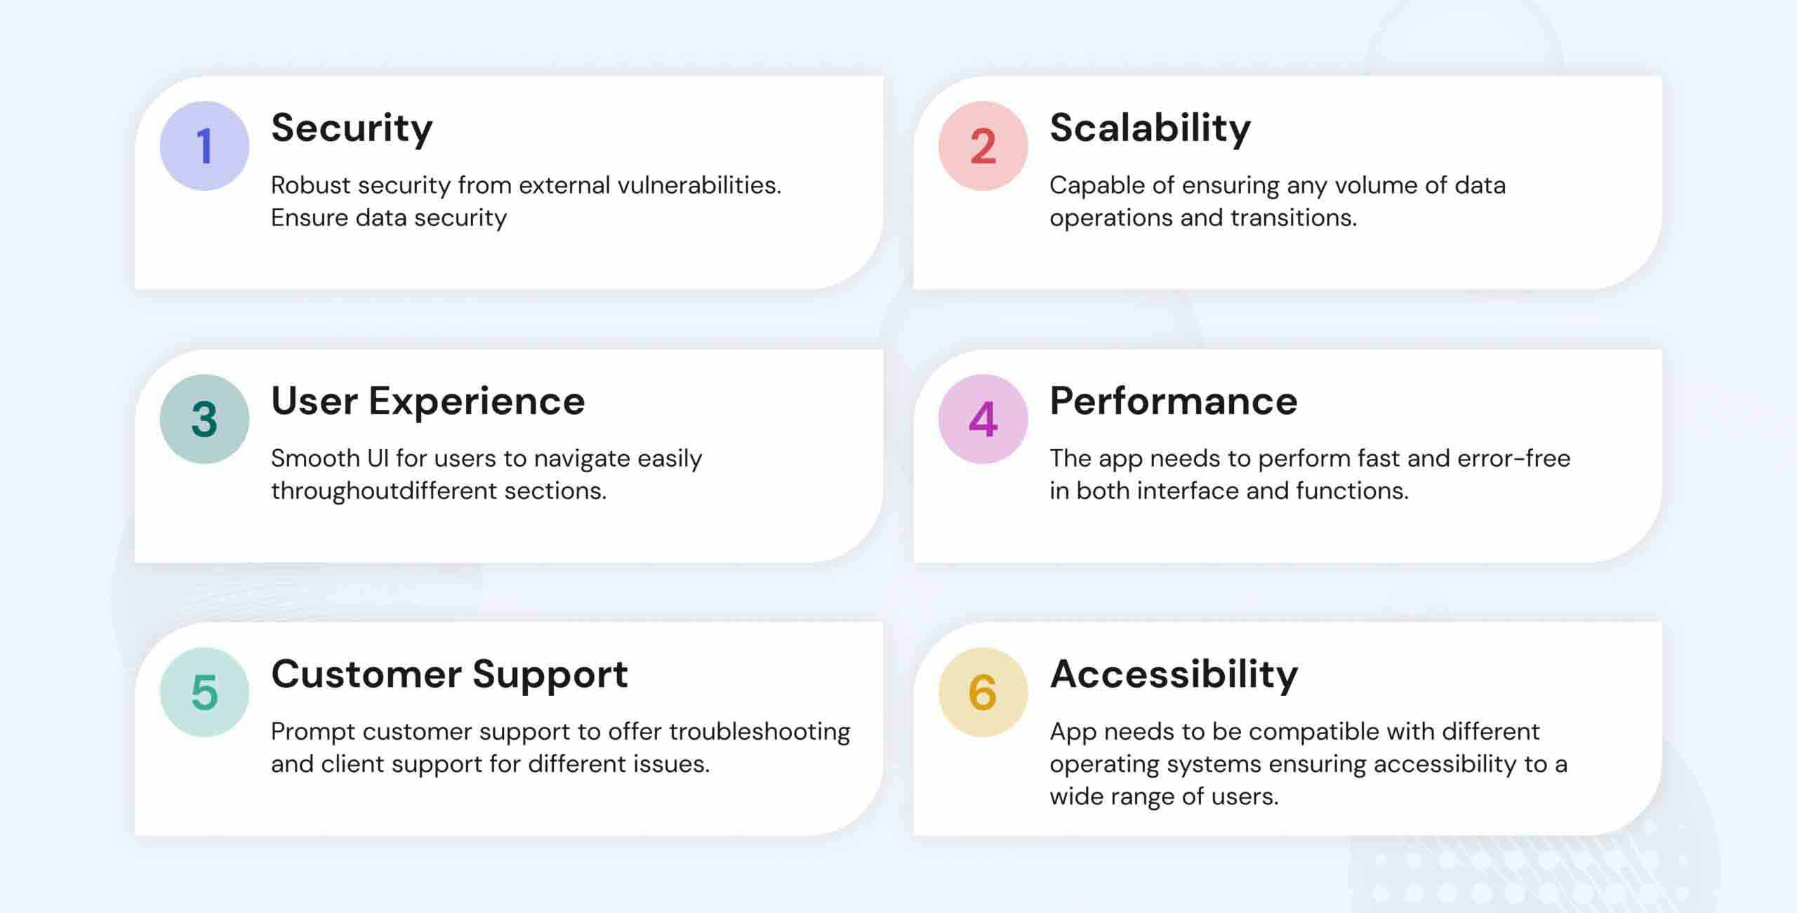
Task: Select the Accessibility heading
Action: pos(1174,675)
